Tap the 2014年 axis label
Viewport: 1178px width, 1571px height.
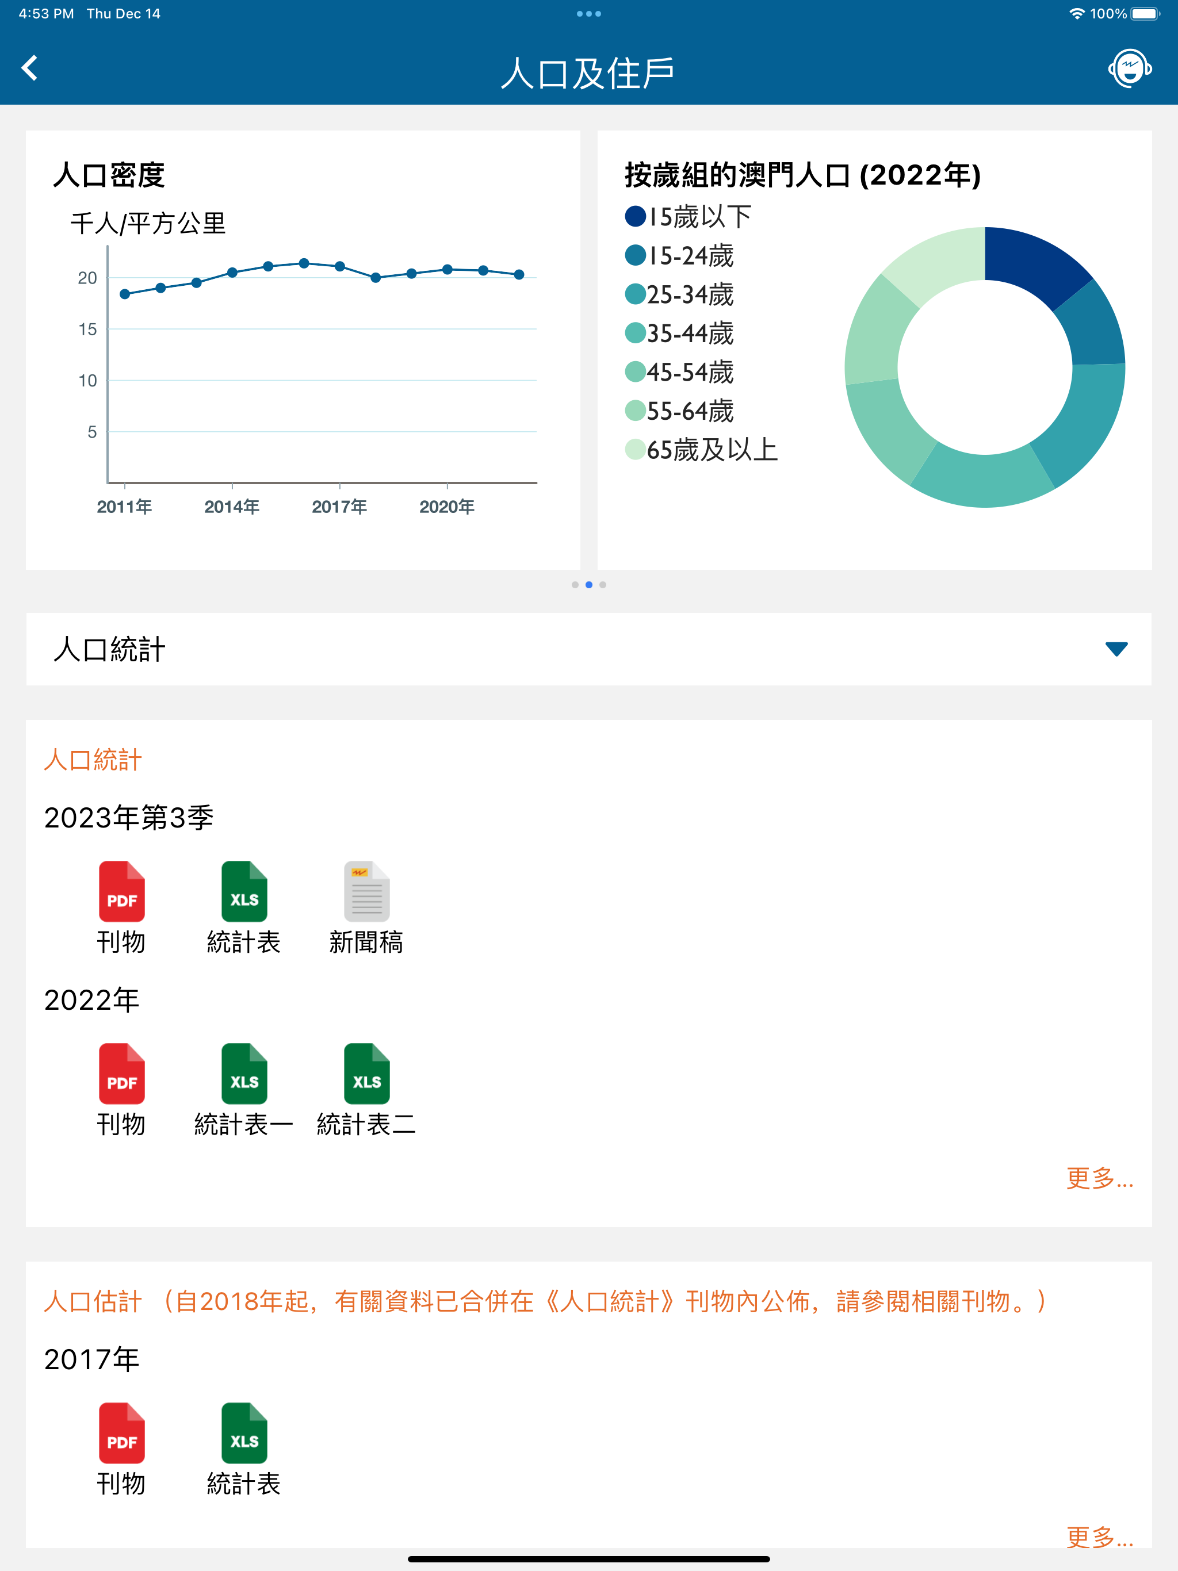tap(232, 507)
